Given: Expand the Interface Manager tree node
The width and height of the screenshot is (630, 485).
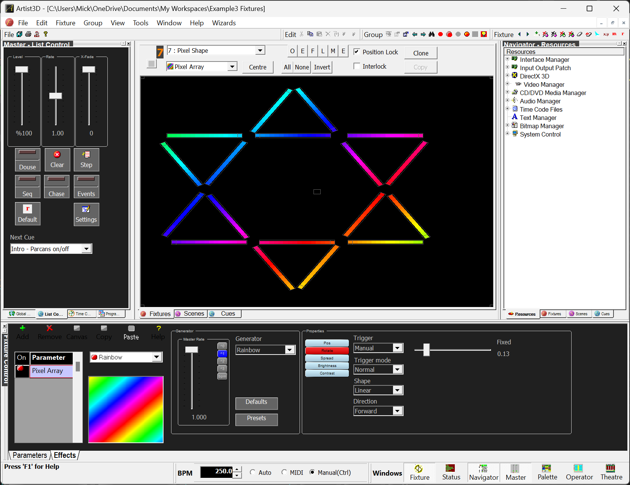Looking at the screenshot, I should [x=507, y=59].
